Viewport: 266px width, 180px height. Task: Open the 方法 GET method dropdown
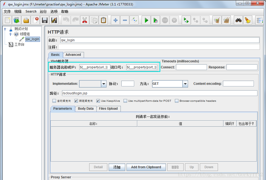(185, 84)
